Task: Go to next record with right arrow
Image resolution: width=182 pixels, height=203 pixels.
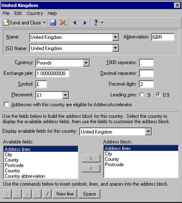Action: click(x=85, y=23)
